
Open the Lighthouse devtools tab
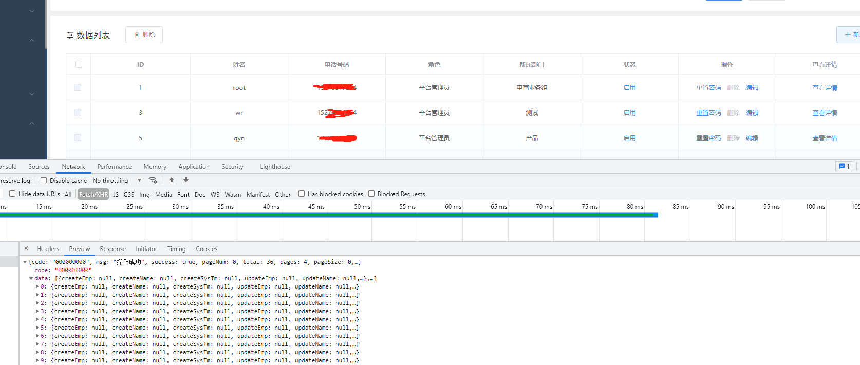(x=275, y=167)
